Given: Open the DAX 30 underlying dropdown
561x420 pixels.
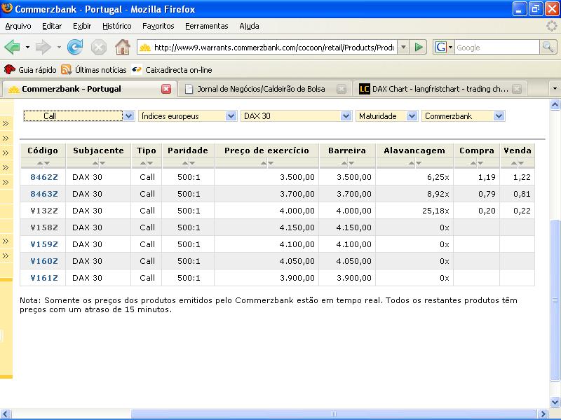Looking at the screenshot, I should tap(296, 116).
